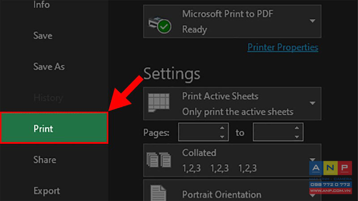Decrease the starting page number
This screenshot has height=201, width=358.
point(222,137)
